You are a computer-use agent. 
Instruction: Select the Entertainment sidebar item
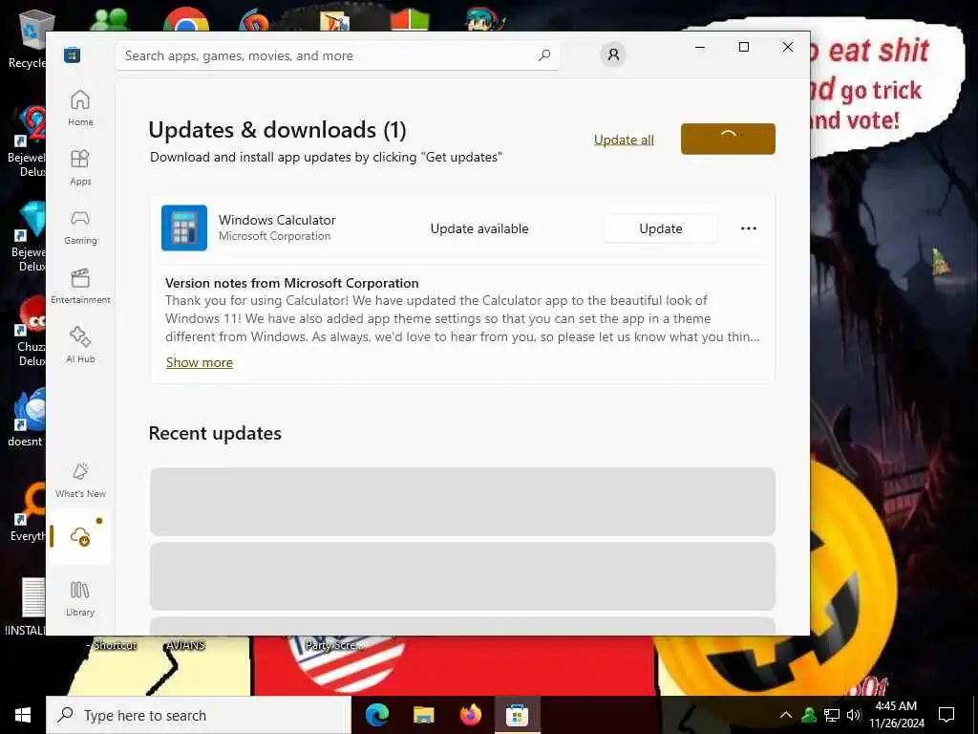pos(80,286)
